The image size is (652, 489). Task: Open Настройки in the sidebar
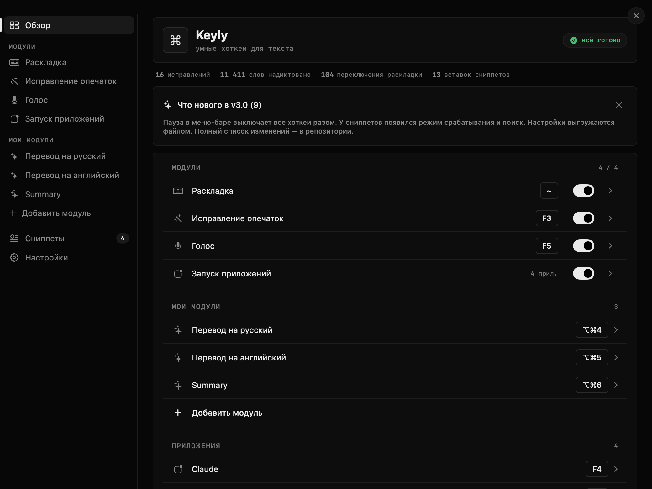click(69, 258)
